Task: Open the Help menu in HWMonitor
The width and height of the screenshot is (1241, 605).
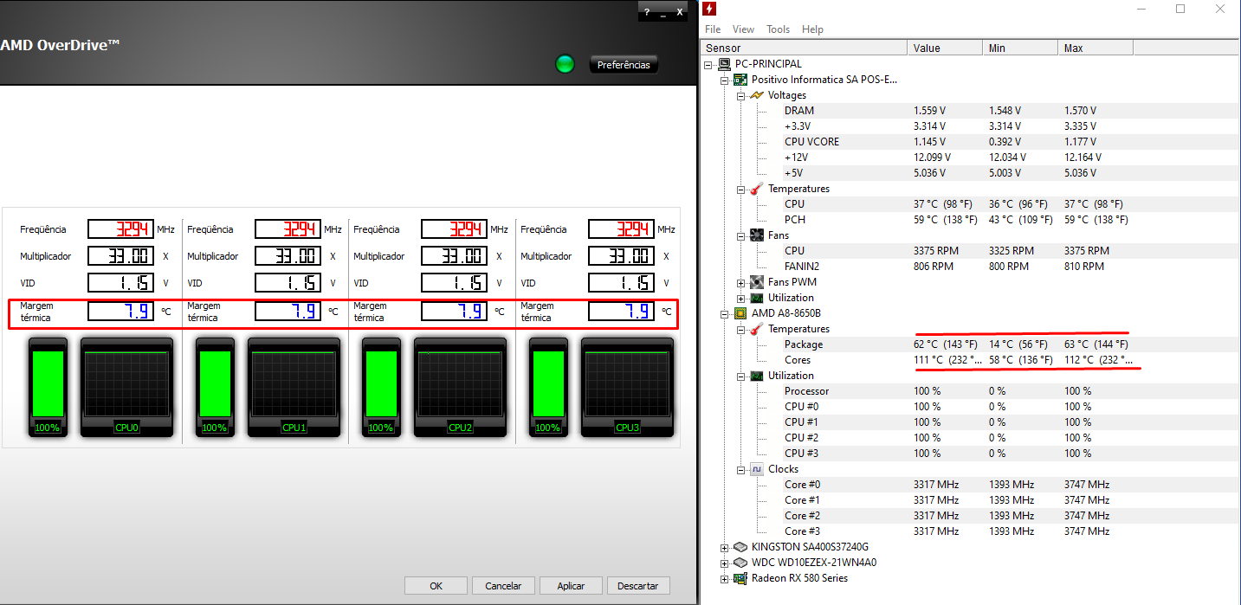Action: click(812, 29)
